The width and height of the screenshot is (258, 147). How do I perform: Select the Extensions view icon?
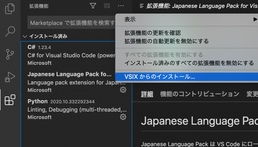tap(10, 100)
